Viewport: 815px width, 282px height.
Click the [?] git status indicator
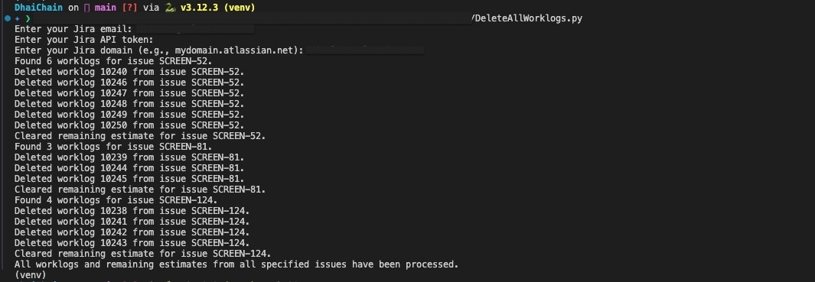click(x=129, y=8)
